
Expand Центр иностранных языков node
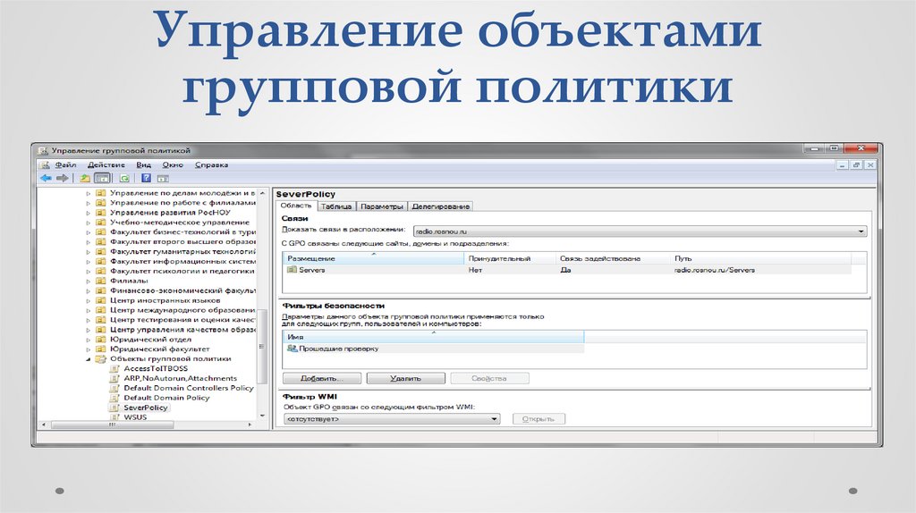pos(89,300)
